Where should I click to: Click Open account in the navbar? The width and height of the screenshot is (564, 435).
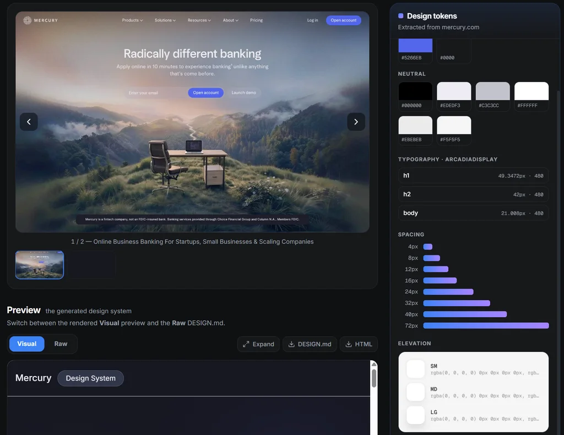point(344,20)
